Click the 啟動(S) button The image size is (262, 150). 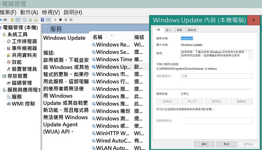(168, 102)
